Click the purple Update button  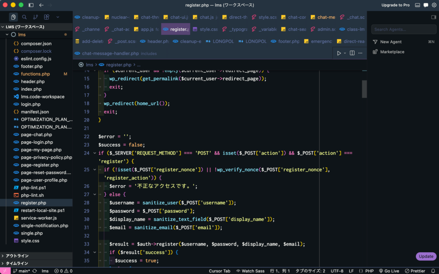(x=426, y=256)
